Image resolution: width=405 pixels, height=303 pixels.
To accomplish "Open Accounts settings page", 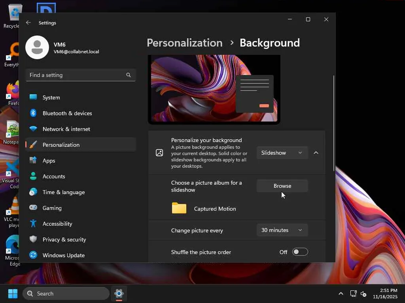I will point(54,176).
